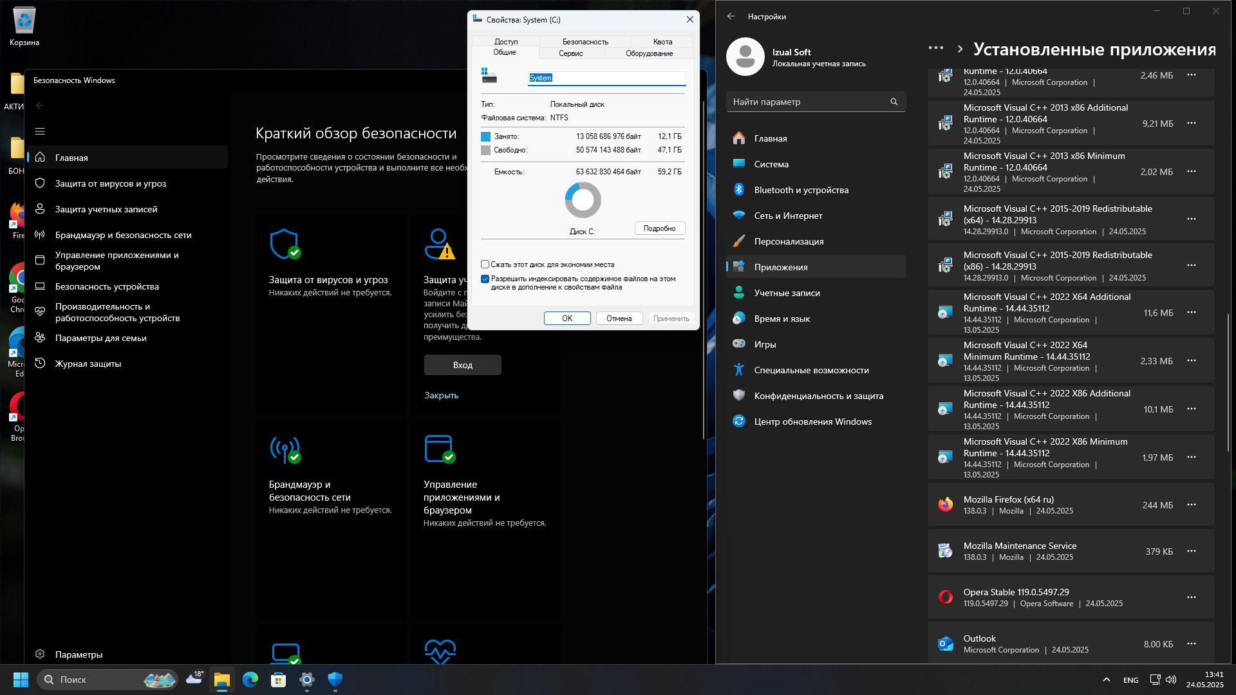Enable Сжать этот диск checkbox

[x=485, y=264]
